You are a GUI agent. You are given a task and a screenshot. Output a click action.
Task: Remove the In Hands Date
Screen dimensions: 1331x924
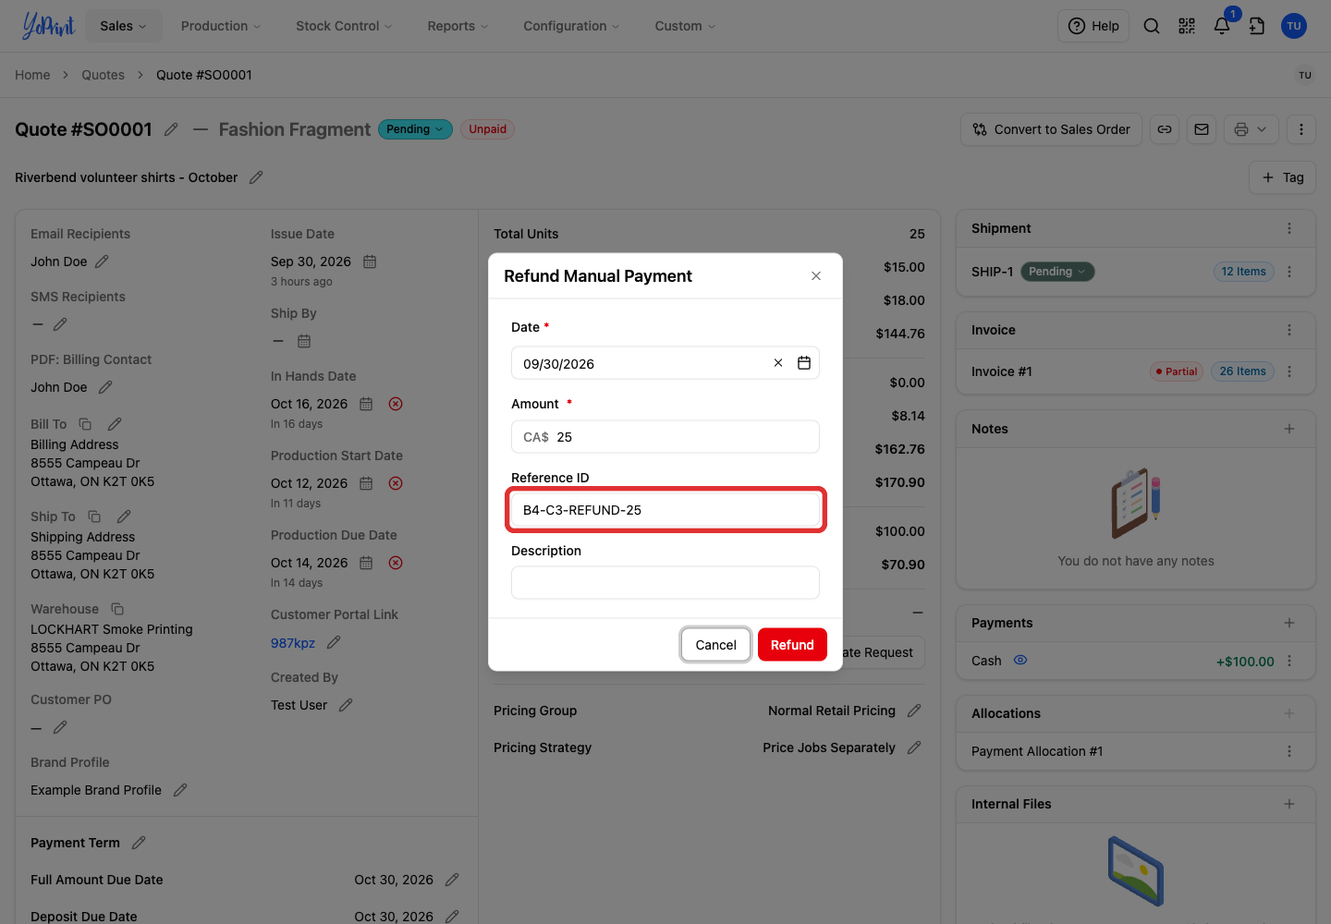(x=396, y=404)
